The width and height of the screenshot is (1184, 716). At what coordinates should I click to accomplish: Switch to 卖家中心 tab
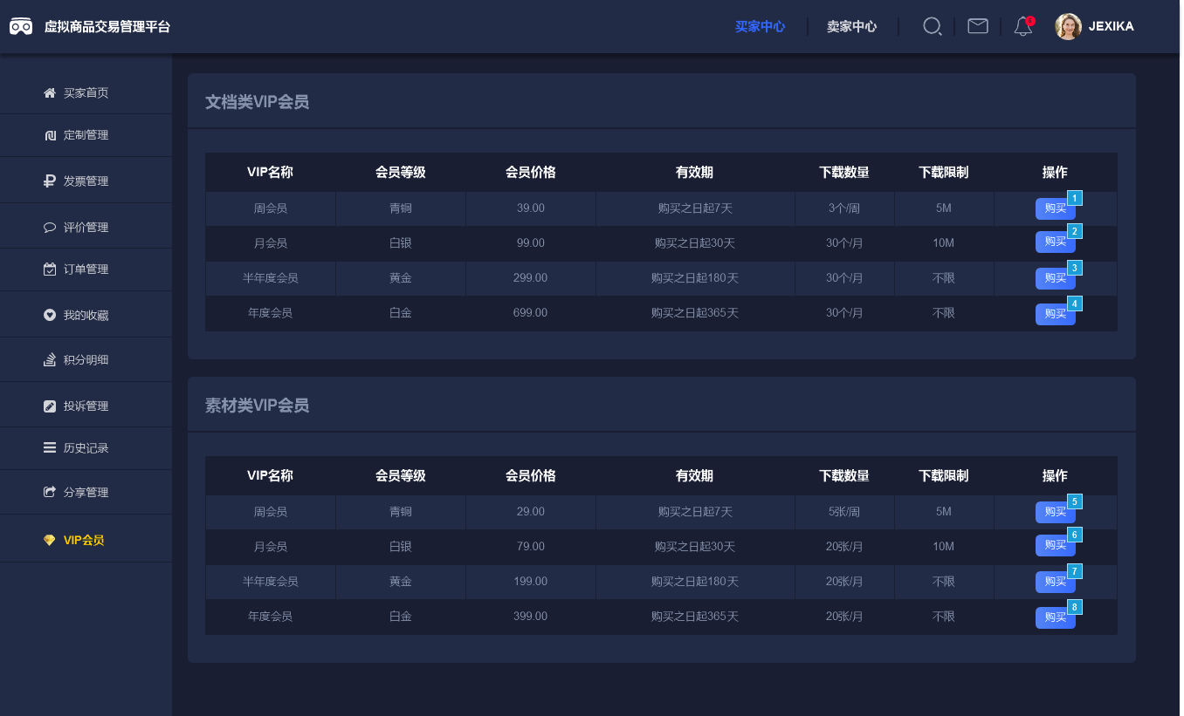851,26
